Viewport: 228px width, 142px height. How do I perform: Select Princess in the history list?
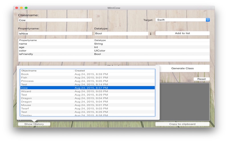pyautogui.click(x=87, y=81)
